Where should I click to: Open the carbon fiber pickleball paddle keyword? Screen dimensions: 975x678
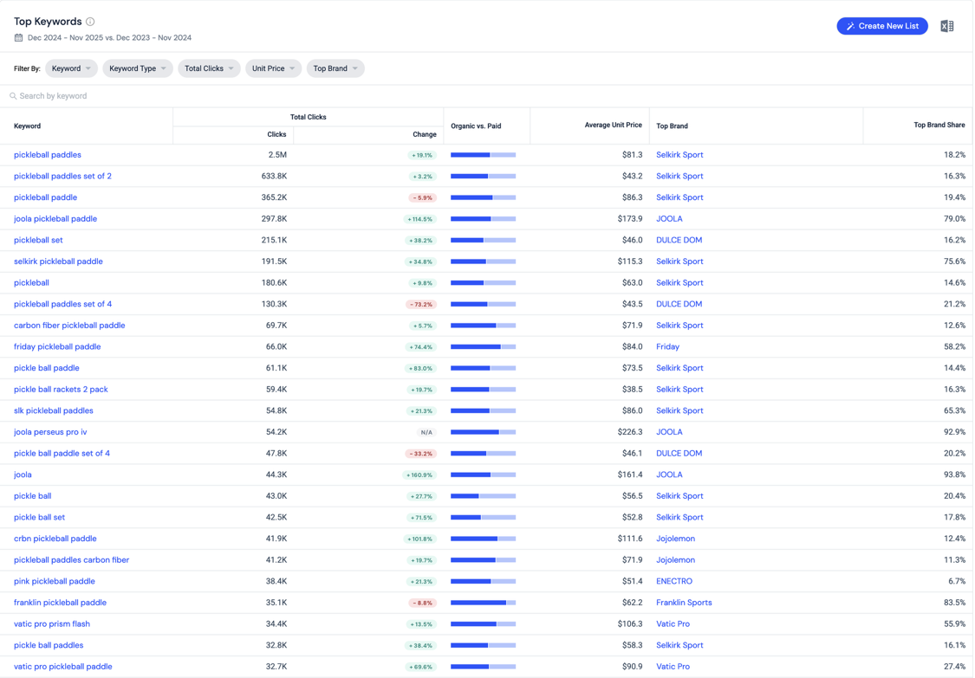(x=69, y=326)
